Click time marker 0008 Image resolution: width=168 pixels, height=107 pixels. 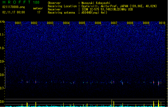point(130,23)
